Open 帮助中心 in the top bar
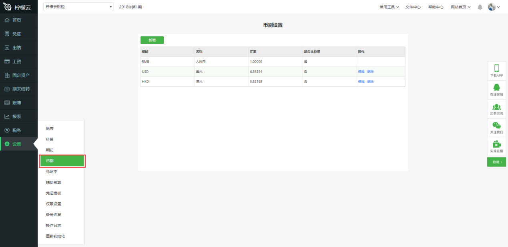The width and height of the screenshot is (508, 247). click(436, 7)
